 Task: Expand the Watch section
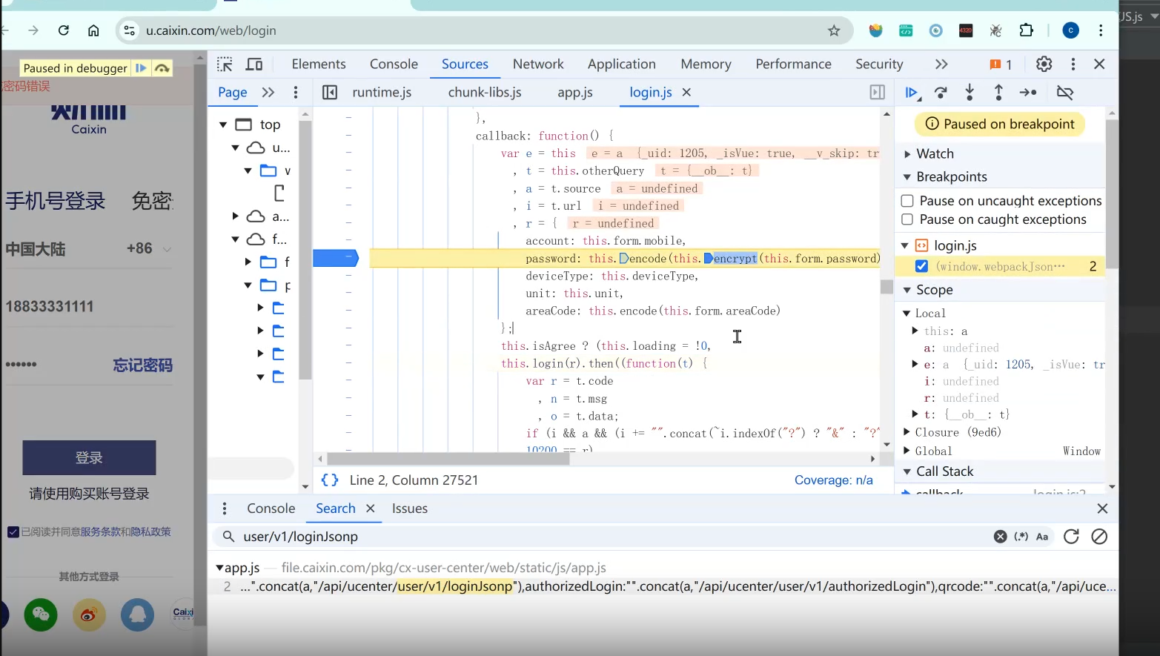coord(907,154)
